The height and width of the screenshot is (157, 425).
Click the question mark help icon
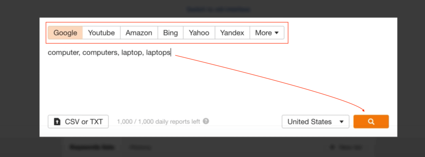(206, 121)
